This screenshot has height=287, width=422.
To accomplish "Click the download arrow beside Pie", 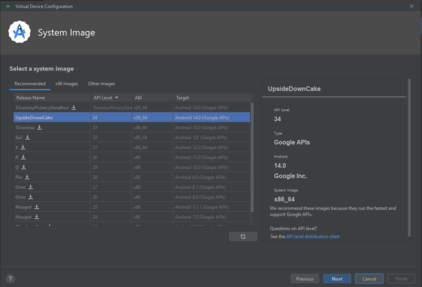I will click(27, 177).
